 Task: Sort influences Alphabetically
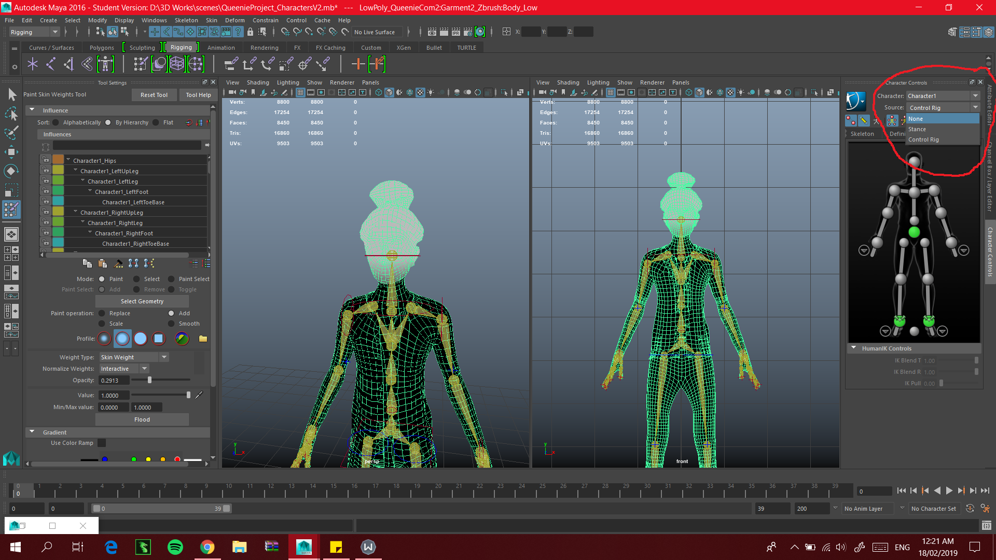coord(55,122)
